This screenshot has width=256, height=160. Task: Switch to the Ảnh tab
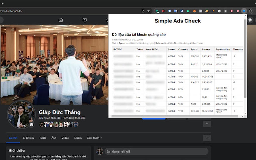click(x=54, y=138)
